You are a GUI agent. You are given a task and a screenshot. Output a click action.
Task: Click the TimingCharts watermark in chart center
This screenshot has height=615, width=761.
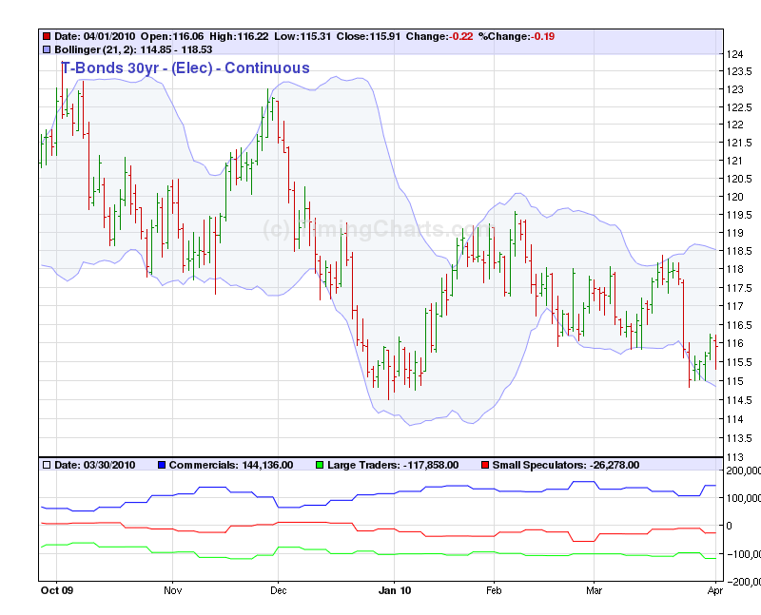click(x=371, y=229)
